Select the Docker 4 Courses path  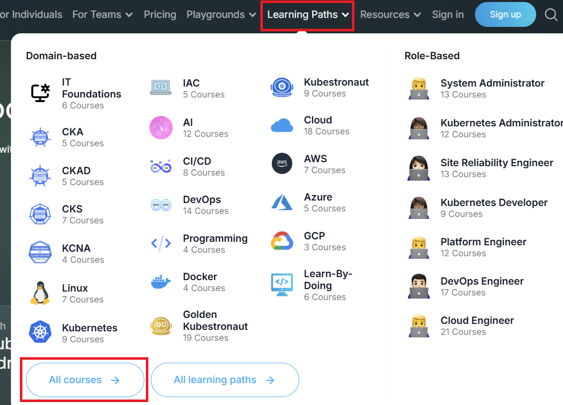tap(188, 282)
